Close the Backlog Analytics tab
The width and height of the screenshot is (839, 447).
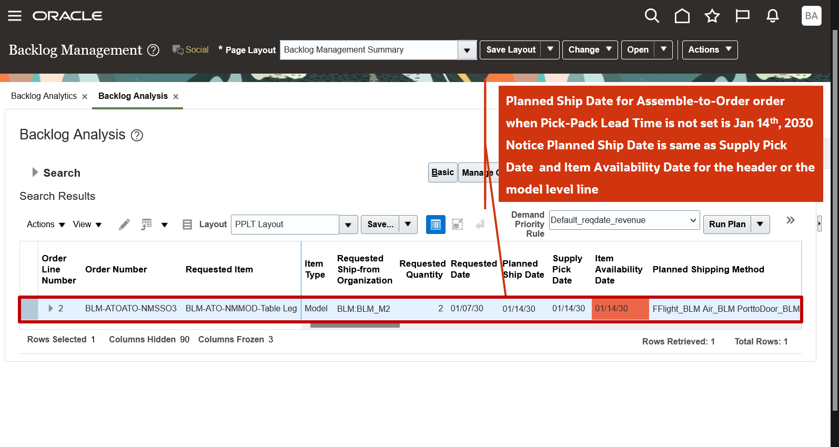pyautogui.click(x=85, y=97)
